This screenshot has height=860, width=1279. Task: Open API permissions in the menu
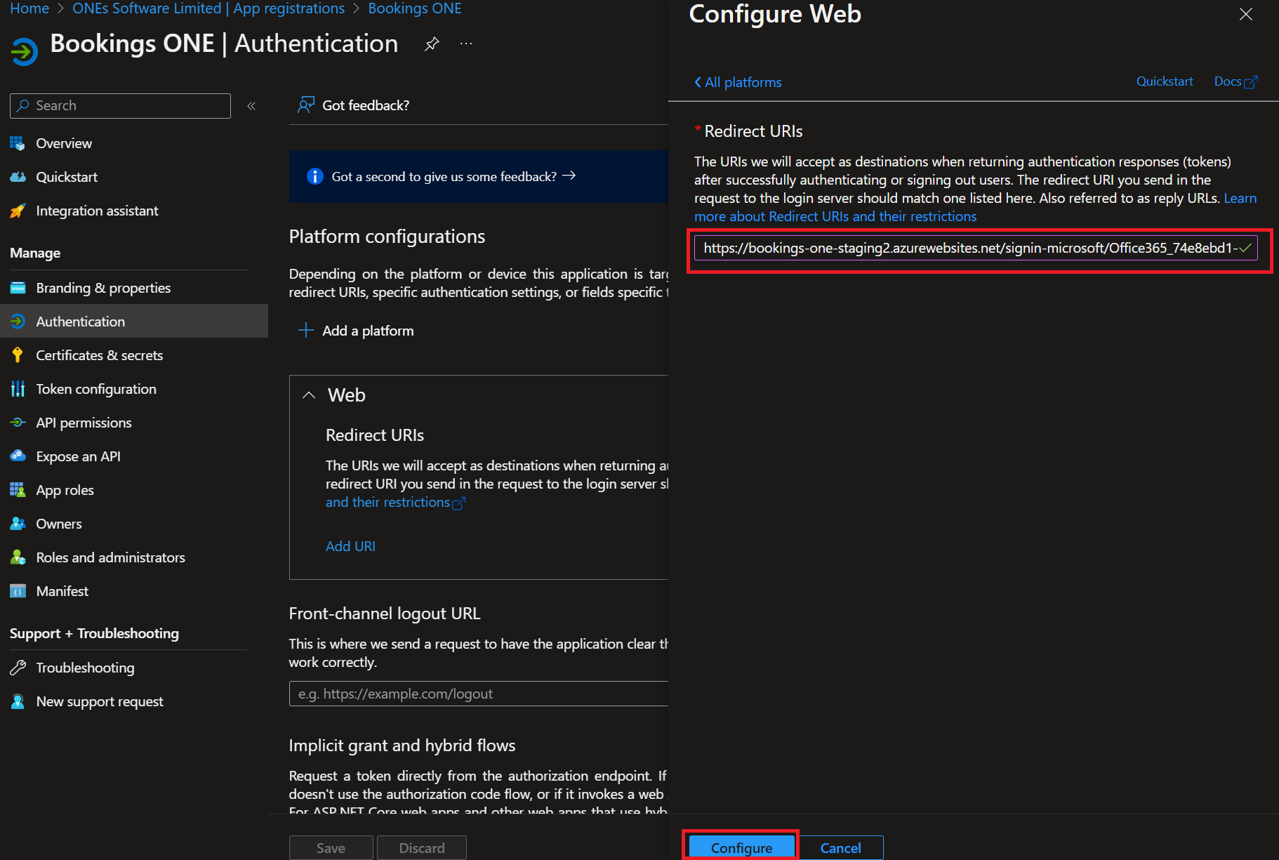click(84, 423)
